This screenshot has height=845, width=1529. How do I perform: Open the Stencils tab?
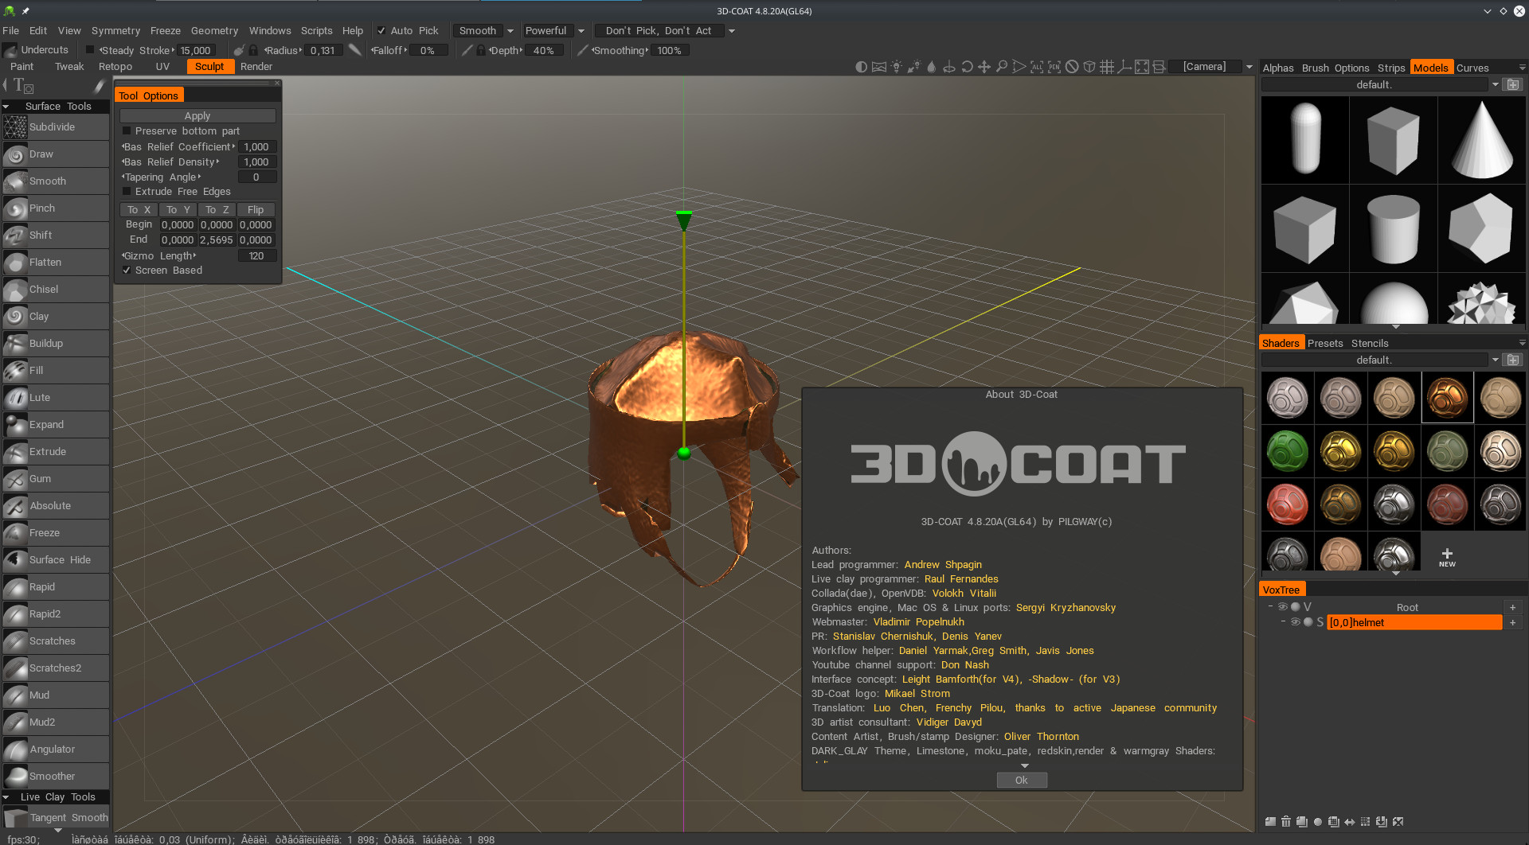pos(1370,344)
